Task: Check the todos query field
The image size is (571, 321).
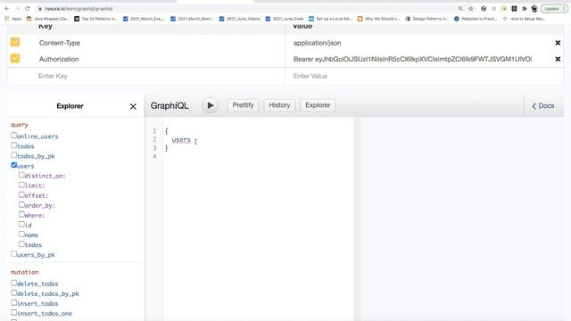Action: pos(14,145)
